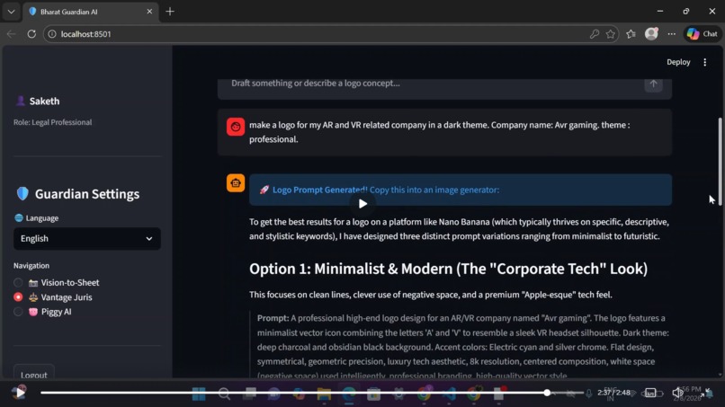The width and height of the screenshot is (725, 407).
Task: View site information for localhost
Action: coord(52,34)
